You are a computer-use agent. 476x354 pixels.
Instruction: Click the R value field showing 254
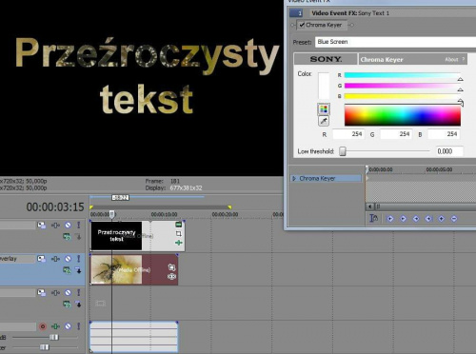point(348,134)
